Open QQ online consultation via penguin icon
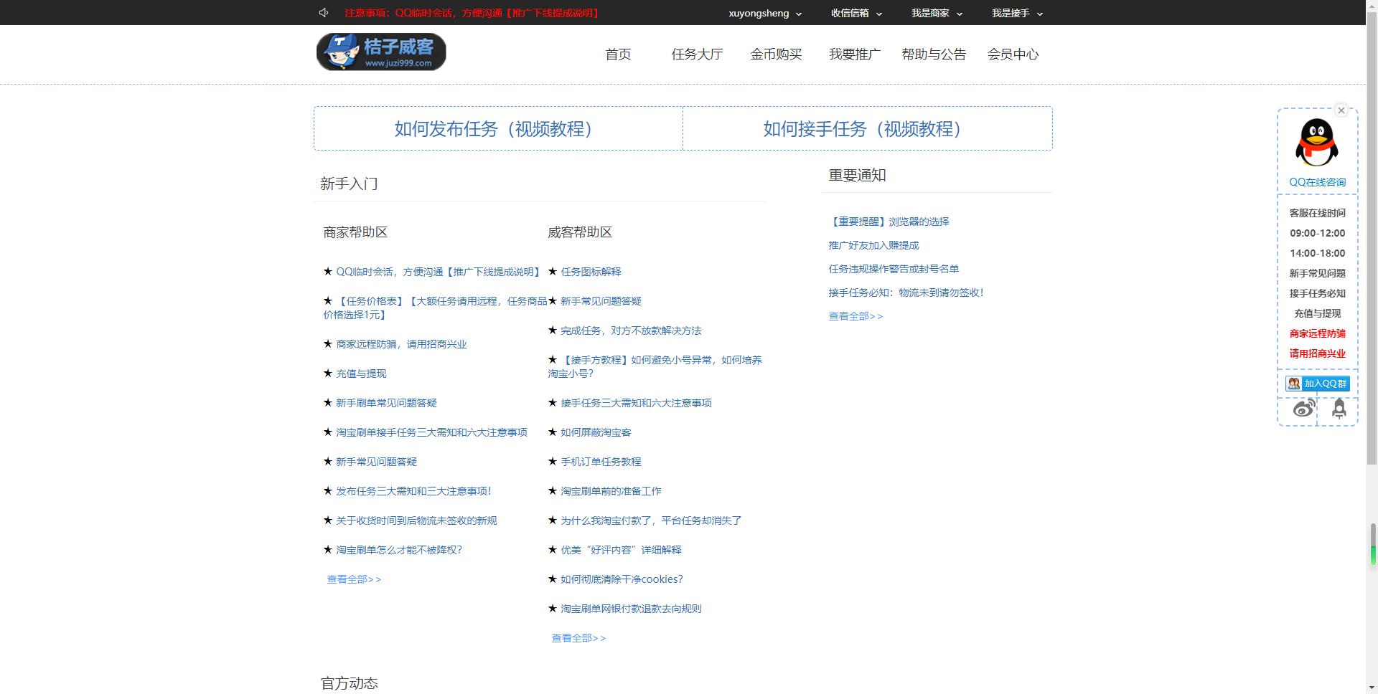 pyautogui.click(x=1317, y=141)
